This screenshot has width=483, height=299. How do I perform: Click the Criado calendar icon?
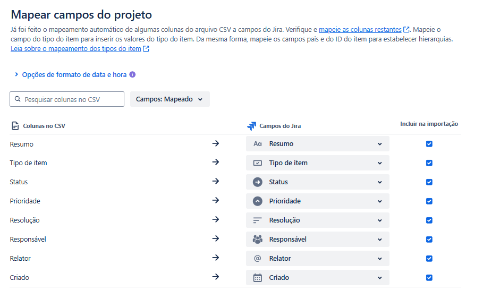point(258,278)
